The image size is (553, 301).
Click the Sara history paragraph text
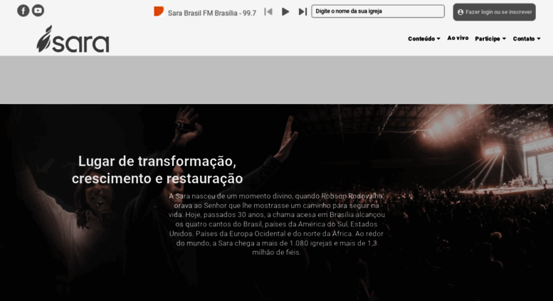pyautogui.click(x=276, y=224)
